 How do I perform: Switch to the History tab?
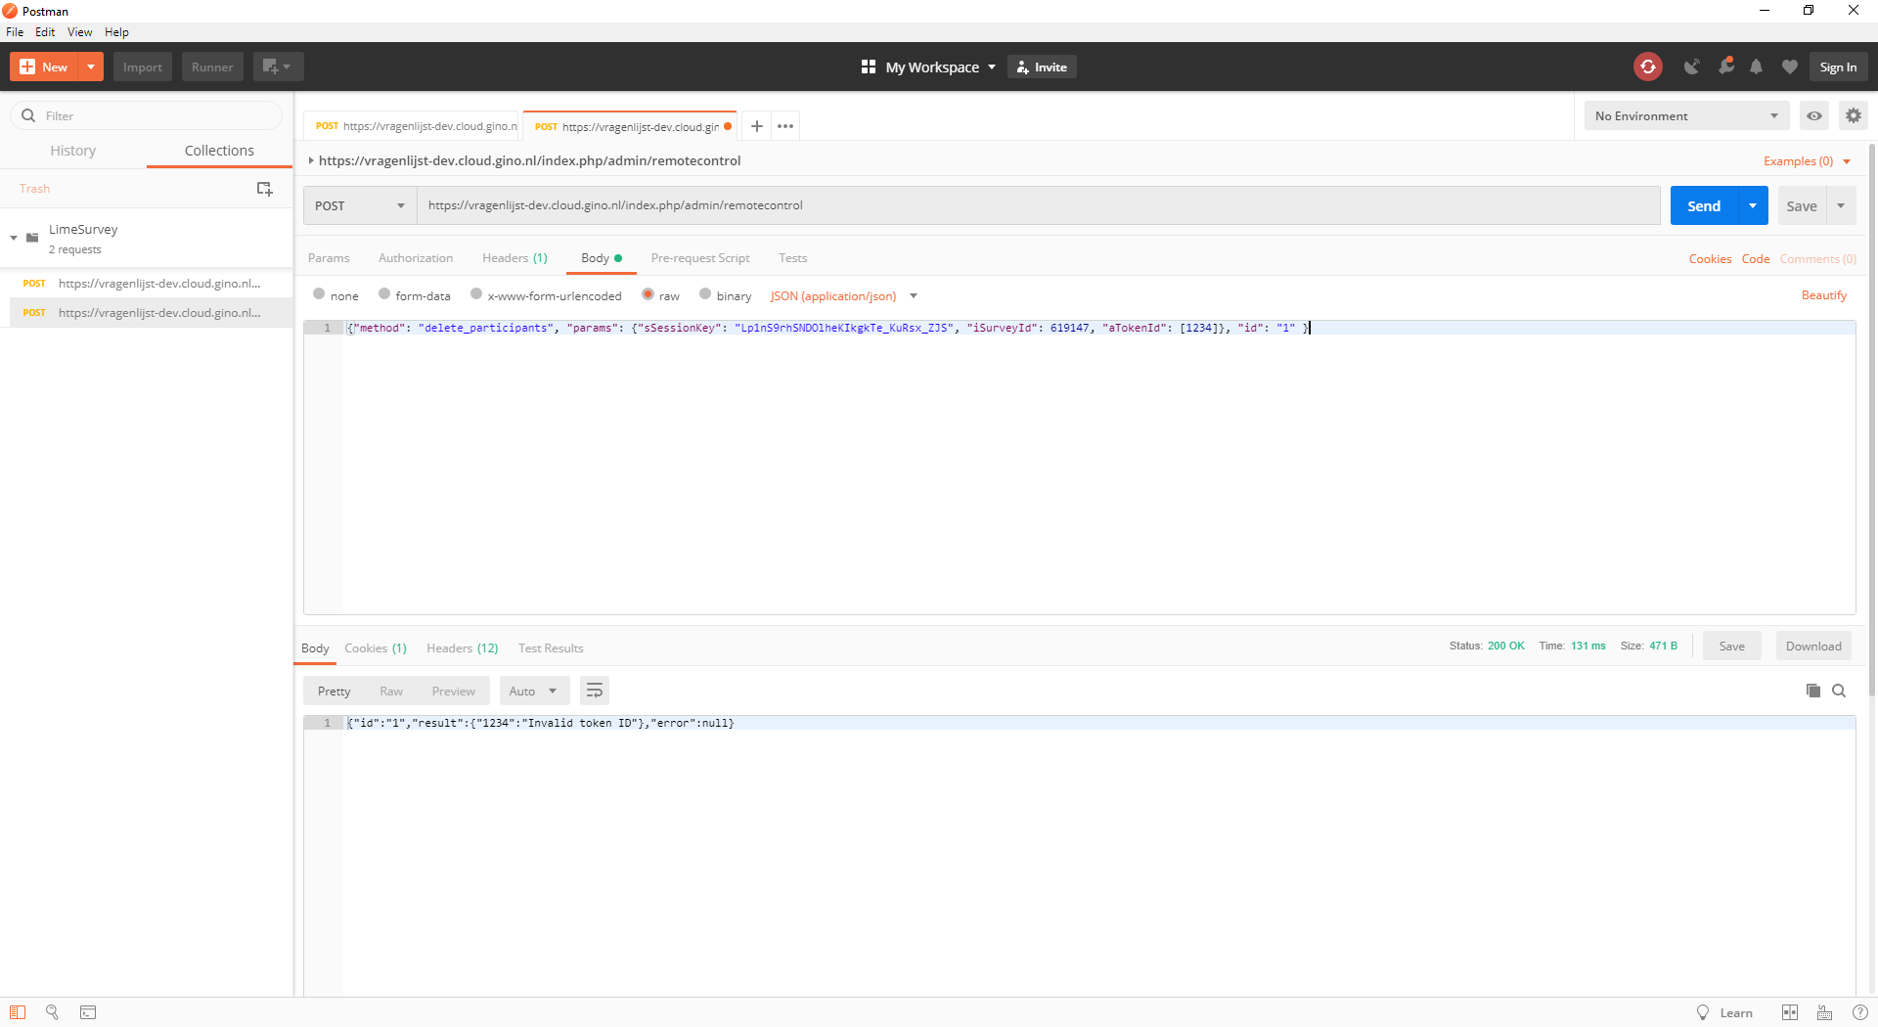pyautogui.click(x=73, y=151)
